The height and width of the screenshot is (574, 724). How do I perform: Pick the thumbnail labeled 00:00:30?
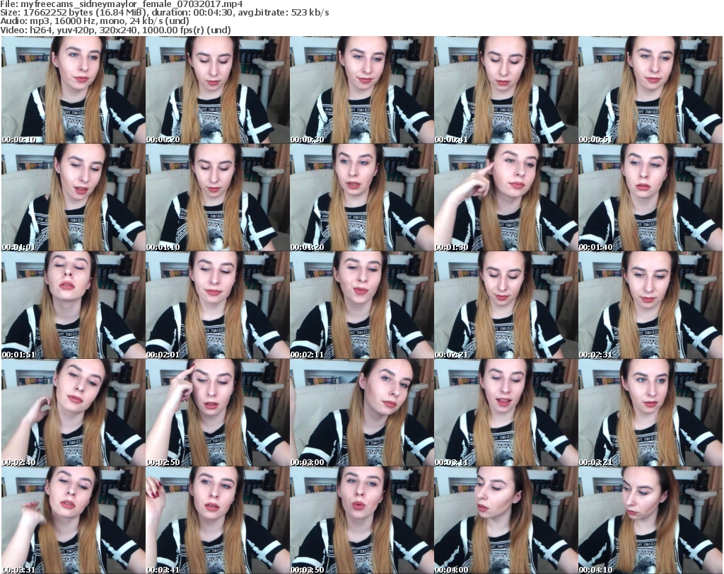click(361, 90)
